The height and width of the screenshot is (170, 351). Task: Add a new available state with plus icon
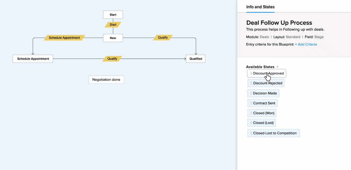(278, 67)
